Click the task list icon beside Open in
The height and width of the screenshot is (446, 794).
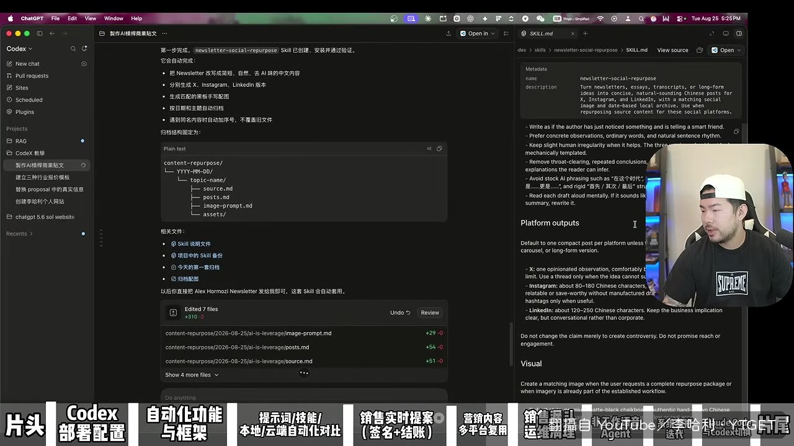point(507,33)
